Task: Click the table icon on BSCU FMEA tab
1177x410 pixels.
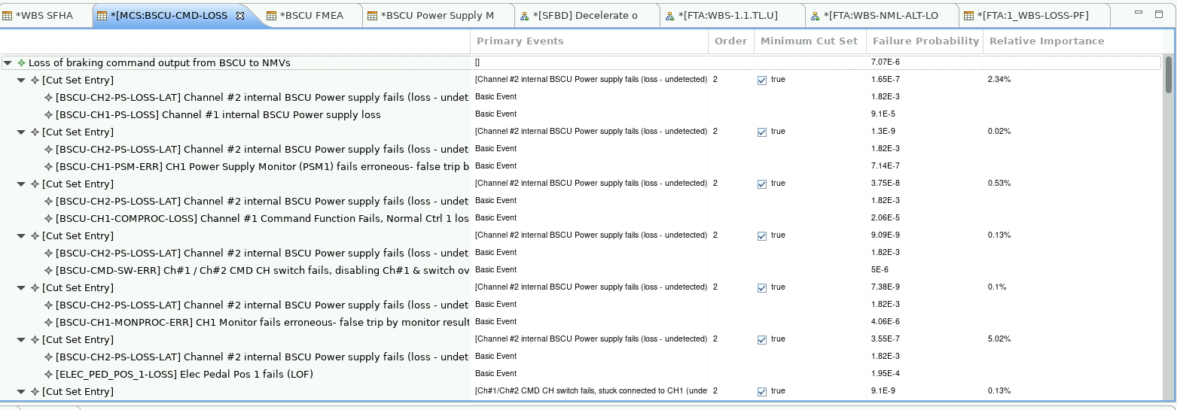Action: point(272,16)
